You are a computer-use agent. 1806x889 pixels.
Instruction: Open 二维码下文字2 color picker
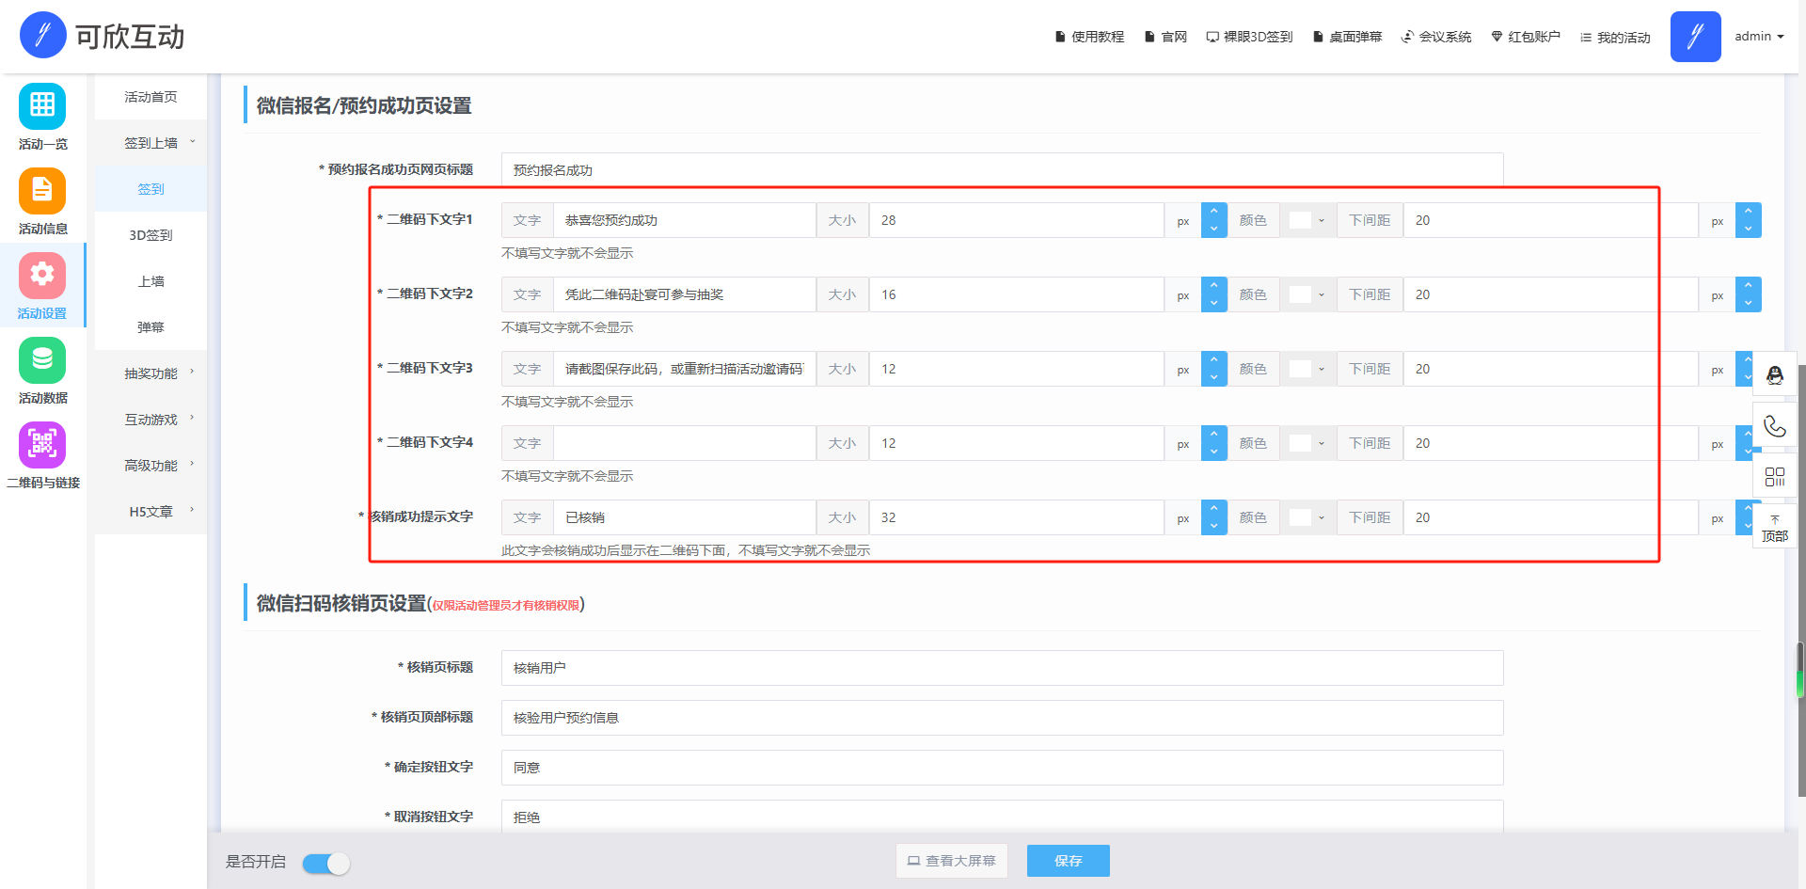click(1307, 294)
